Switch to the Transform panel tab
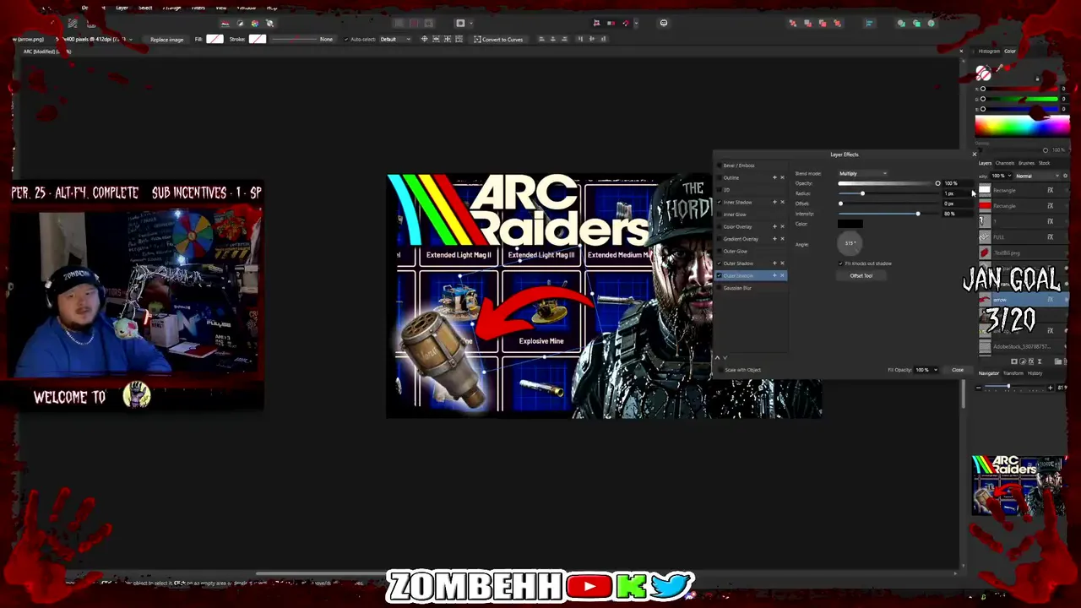Viewport: 1081px width, 608px height. [x=1013, y=373]
